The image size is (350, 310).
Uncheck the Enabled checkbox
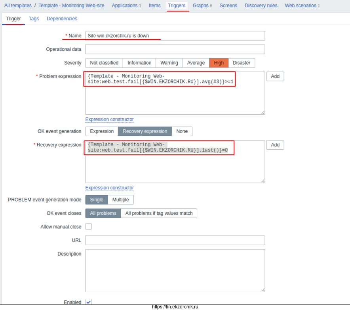click(89, 302)
